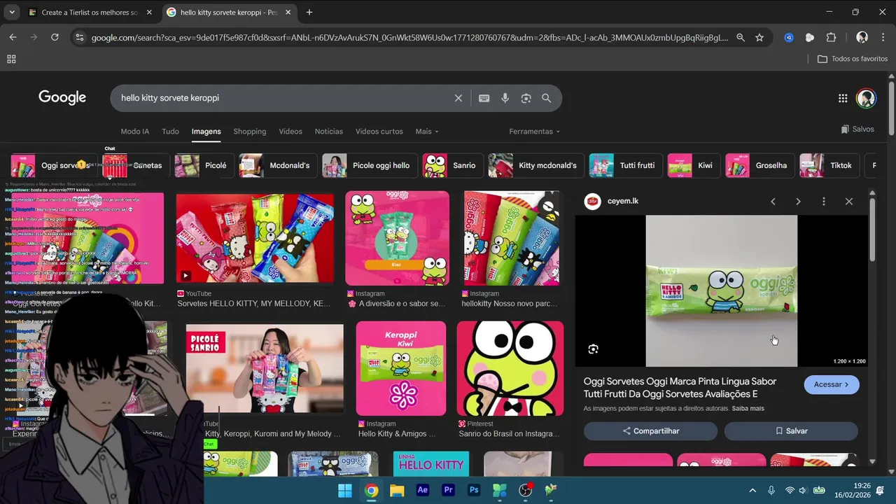The height and width of the screenshot is (504, 896).
Task: Open the browser zoom magnifier icon in address bar
Action: (741, 38)
